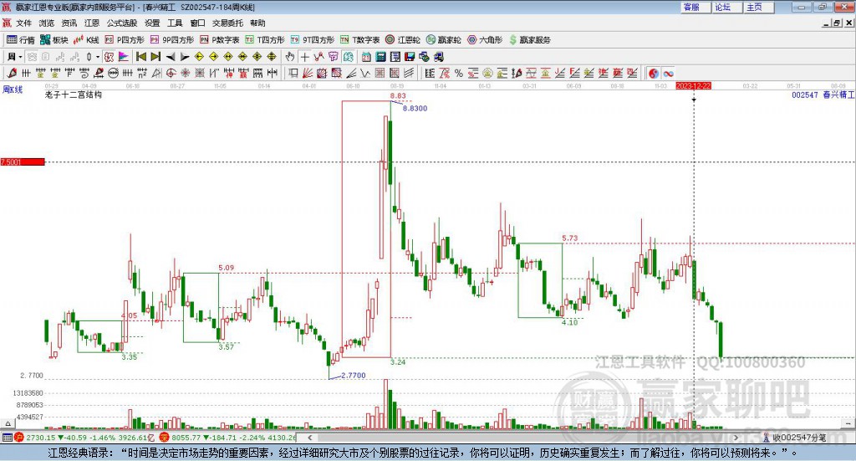
Task: Launch the 江恩轮 Gann wheel
Action: point(403,40)
